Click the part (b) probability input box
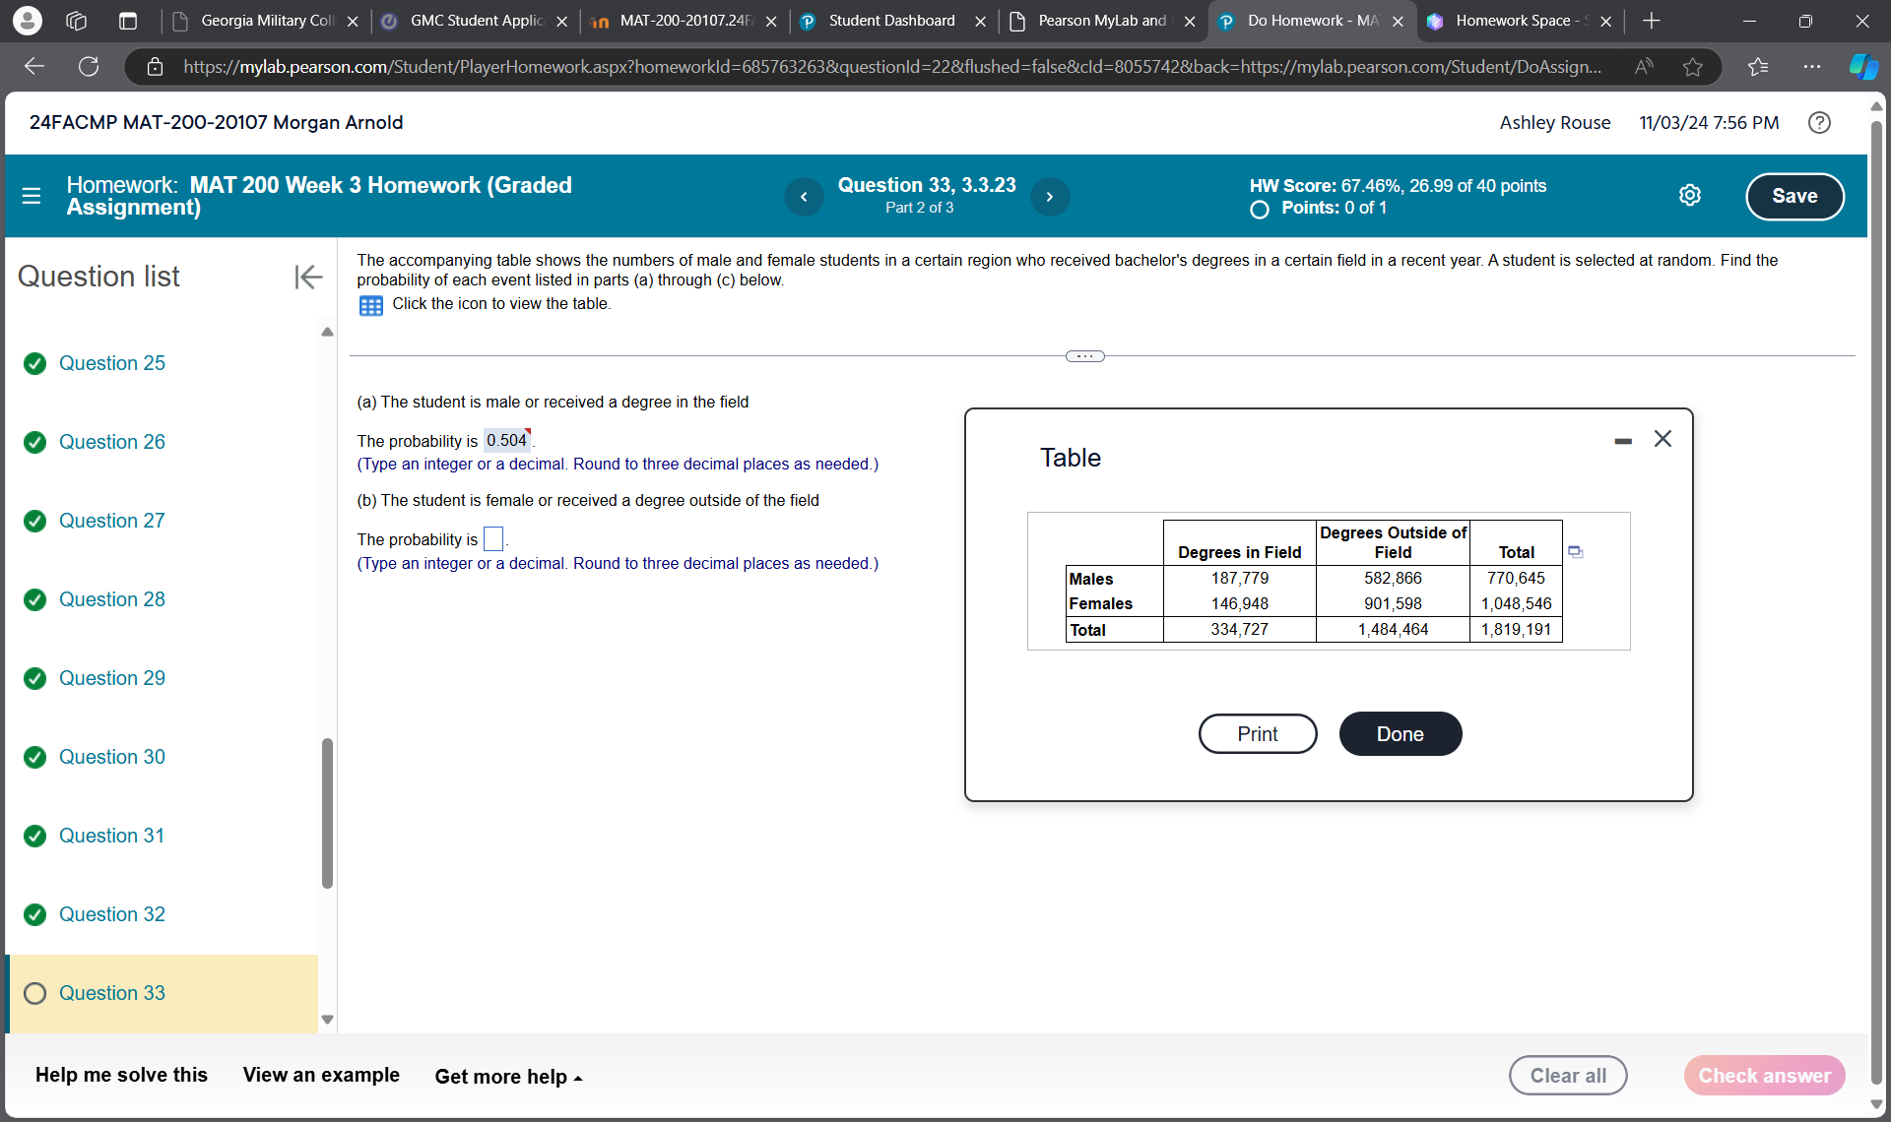 pos(493,538)
